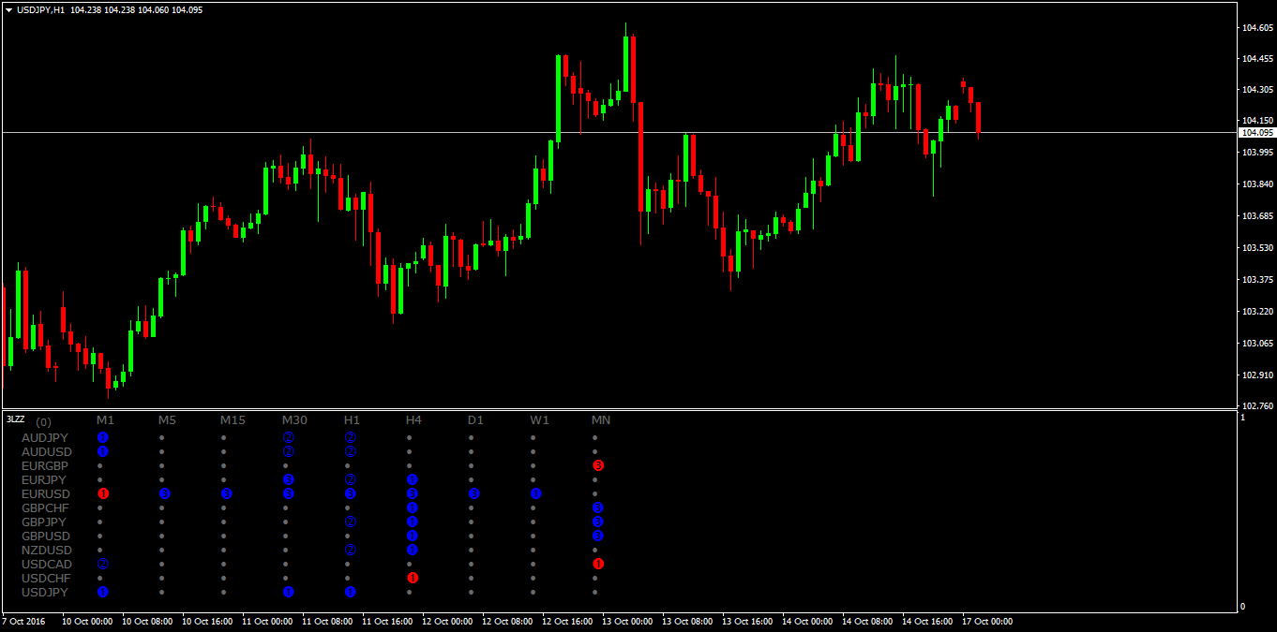Open the chart menu arrow beside USDJPY,H1
This screenshot has height=632, width=1277.
click(x=8, y=9)
